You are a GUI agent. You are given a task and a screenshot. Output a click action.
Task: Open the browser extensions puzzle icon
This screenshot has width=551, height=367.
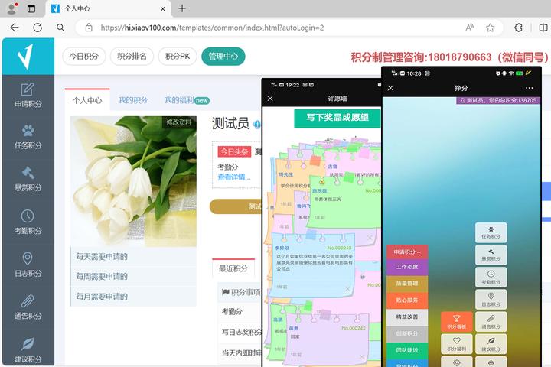(x=518, y=28)
